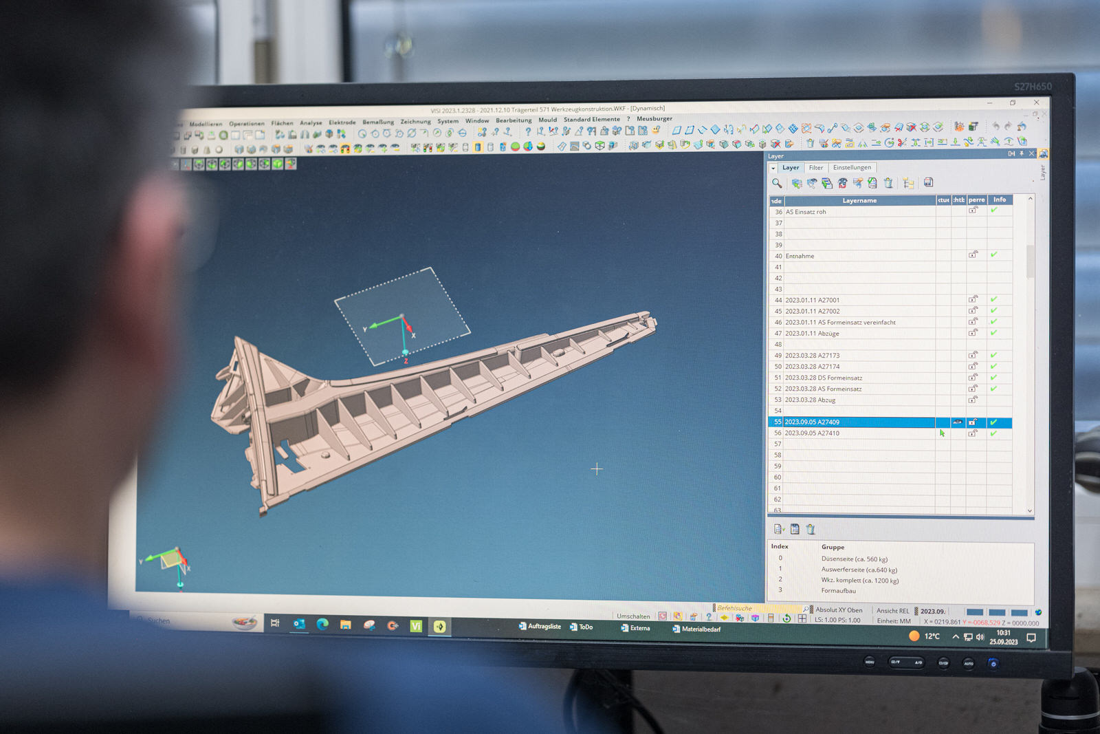Open Microsoft Edge from the taskbar
Screen dimensions: 1100x734
(x=322, y=624)
